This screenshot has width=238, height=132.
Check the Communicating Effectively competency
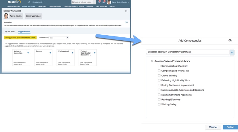(x=159, y=66)
